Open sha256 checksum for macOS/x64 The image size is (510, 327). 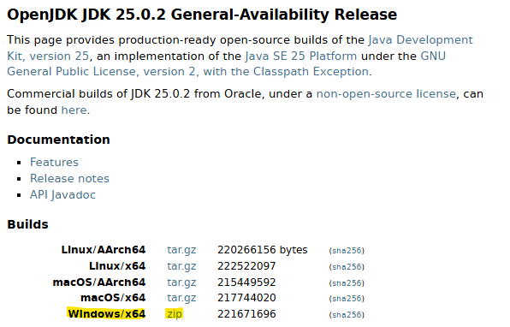(347, 299)
